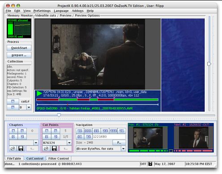Image resolution: width=222 pixels, height=174 pixels.
Task: Open the Help menu
Action: pyautogui.click(x=90, y=11)
